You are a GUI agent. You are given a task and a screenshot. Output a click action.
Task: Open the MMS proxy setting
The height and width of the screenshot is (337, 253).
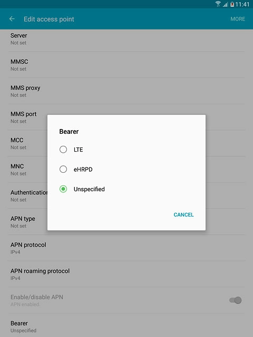[126, 91]
